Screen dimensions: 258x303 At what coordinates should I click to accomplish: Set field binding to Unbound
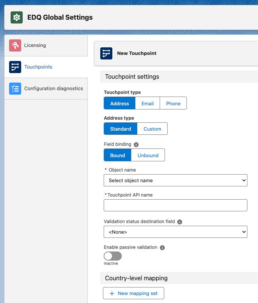148,155
